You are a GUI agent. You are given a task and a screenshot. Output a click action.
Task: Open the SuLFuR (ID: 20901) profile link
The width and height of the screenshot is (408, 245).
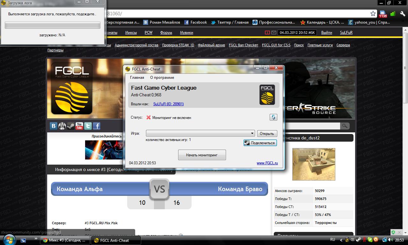coord(168,104)
